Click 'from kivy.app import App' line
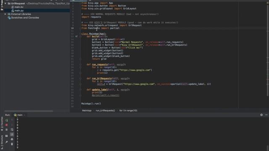The image size is (269, 151). tap(97, 3)
